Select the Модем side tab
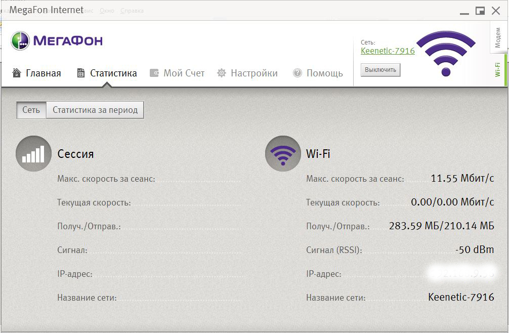Image resolution: width=509 pixels, height=333 pixels. pyautogui.click(x=498, y=38)
